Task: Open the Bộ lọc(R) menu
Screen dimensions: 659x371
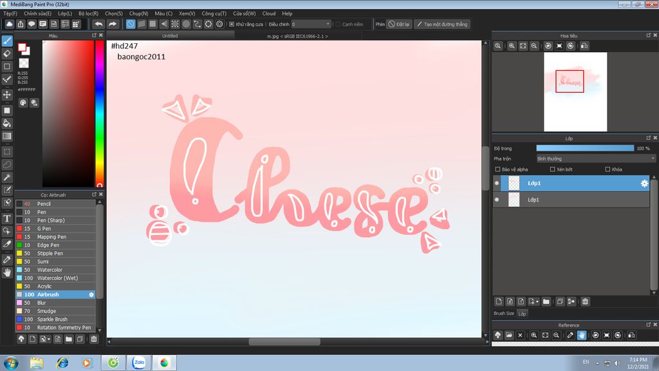Action: 88,14
